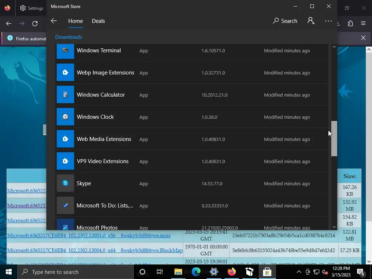The image size is (372, 279).
Task: Click the Web Media Extensions icon
Action: click(x=65, y=139)
